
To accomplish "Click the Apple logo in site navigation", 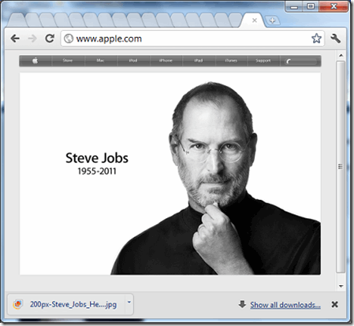I will 35,61.
